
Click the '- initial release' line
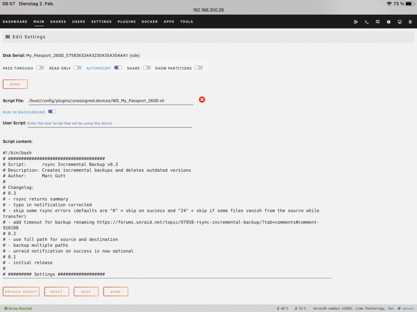(x=28, y=262)
